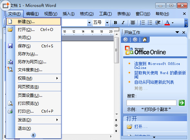Click the print preview magnifier icon

pos(10,103)
